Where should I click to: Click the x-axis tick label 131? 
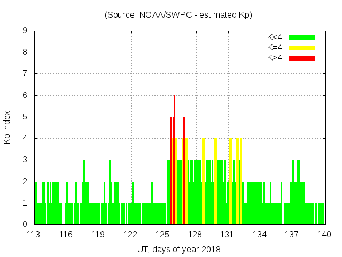pyautogui.click(x=227, y=235)
